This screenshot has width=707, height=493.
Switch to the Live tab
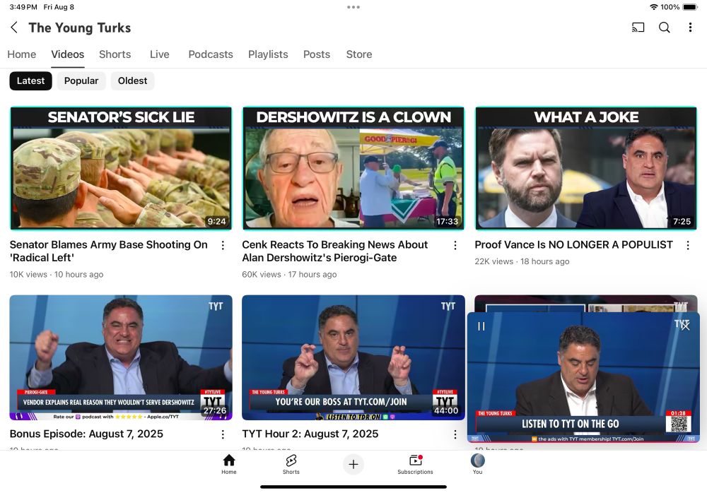pyautogui.click(x=160, y=54)
